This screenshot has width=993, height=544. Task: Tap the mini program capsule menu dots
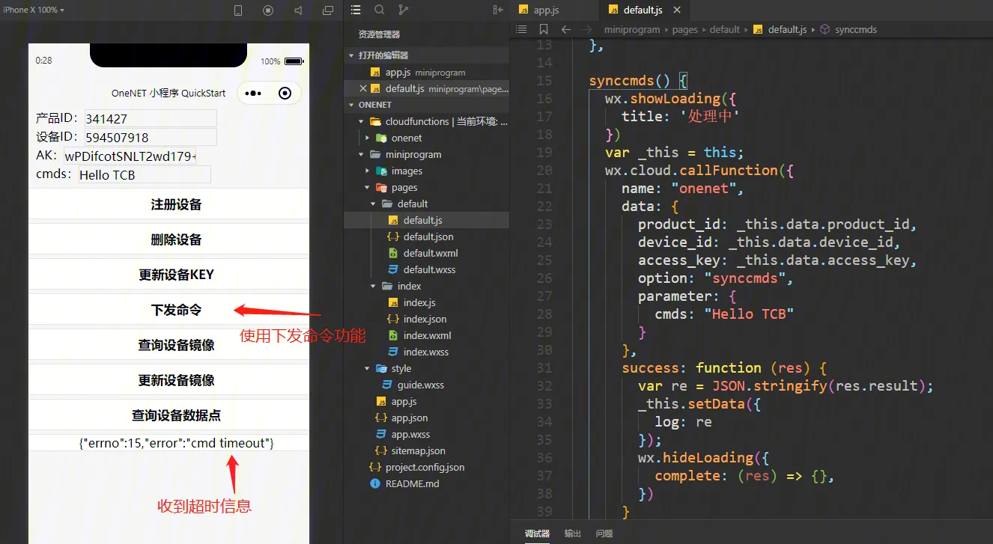[253, 94]
